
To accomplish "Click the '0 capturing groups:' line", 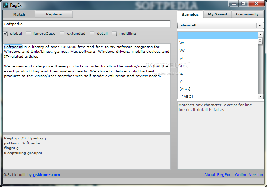I will [x=23, y=153].
